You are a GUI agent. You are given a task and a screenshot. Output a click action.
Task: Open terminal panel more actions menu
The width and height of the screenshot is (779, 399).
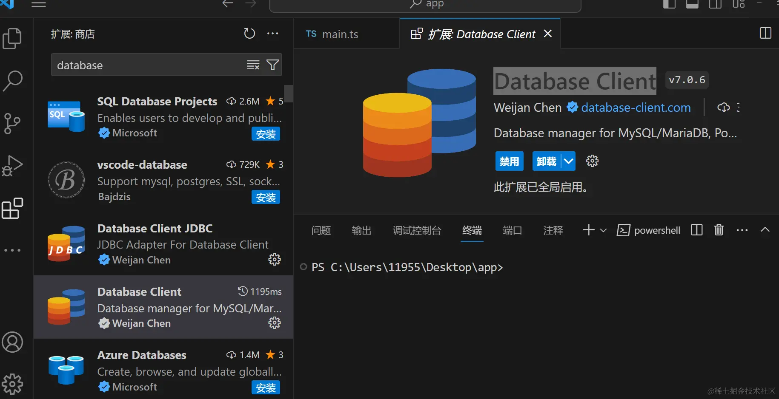(x=742, y=230)
